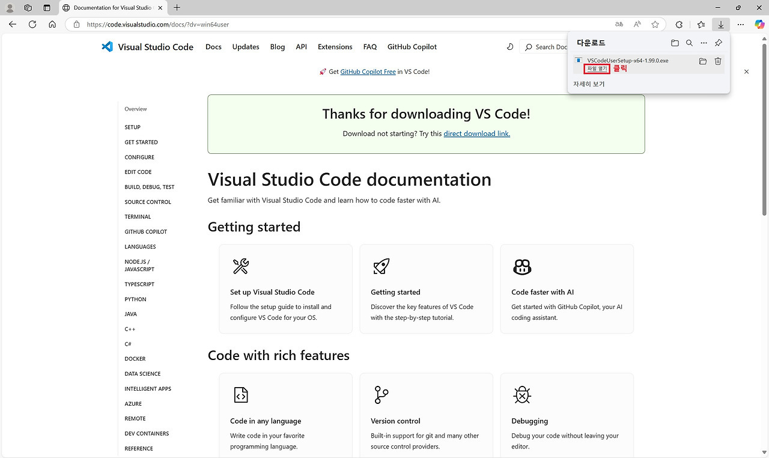Delete the VSCodeUserSetup download entry

coord(718,61)
